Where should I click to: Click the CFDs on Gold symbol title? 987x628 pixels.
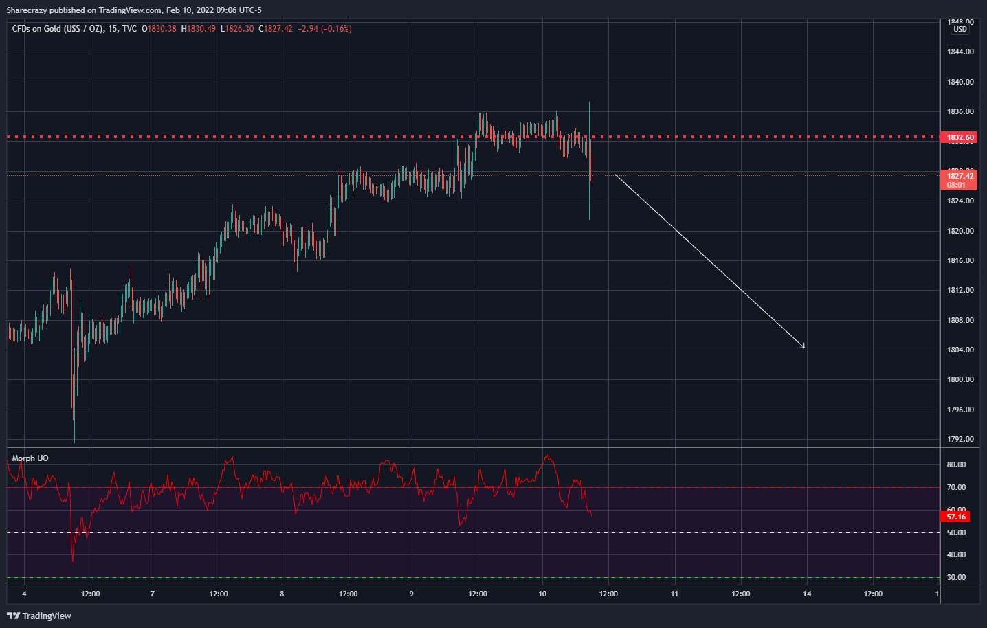tap(74, 29)
